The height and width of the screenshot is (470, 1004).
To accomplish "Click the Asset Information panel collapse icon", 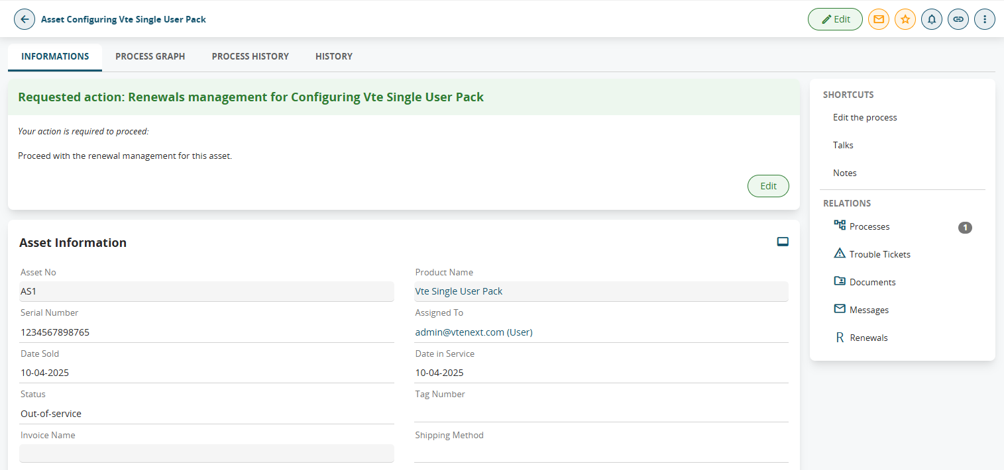I will [x=783, y=242].
